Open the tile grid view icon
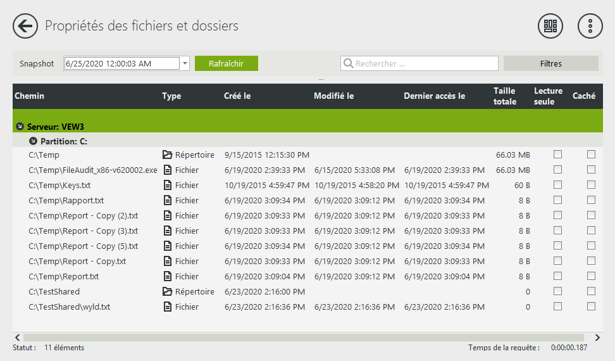The width and height of the screenshot is (615, 361). tap(550, 26)
